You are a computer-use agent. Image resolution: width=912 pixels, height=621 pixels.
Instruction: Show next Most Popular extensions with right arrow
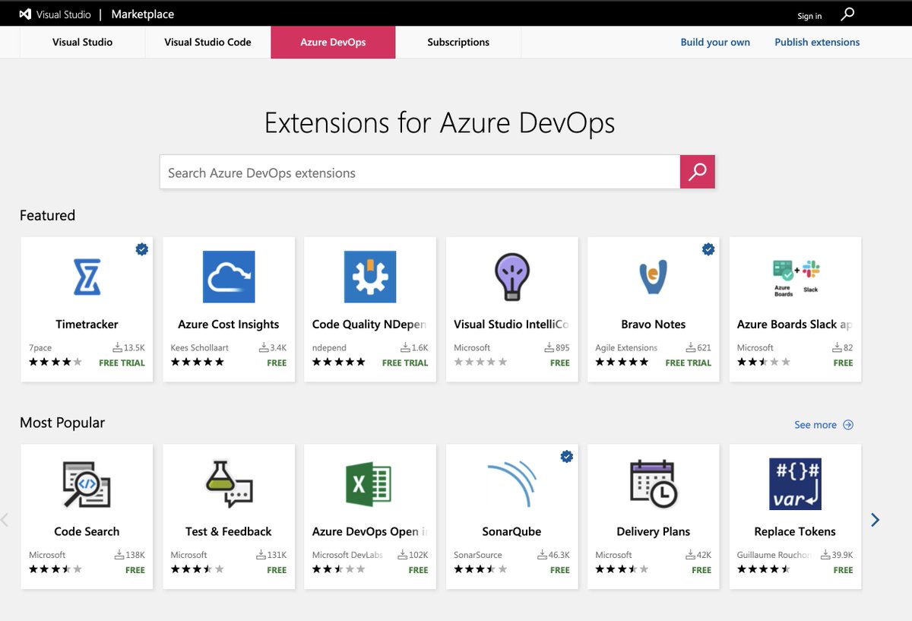point(876,520)
